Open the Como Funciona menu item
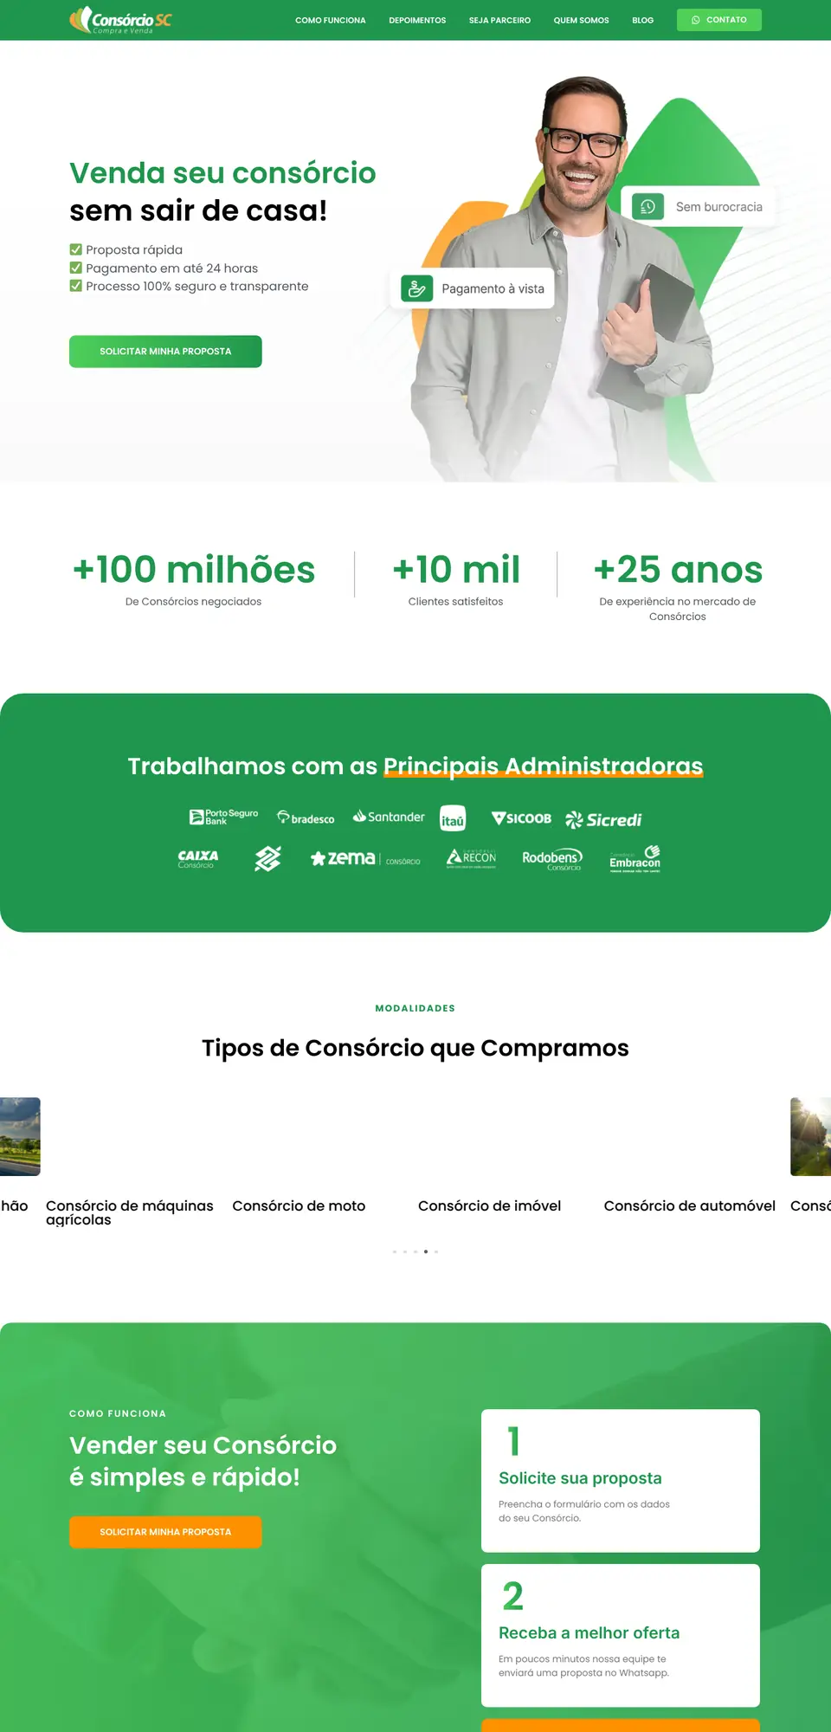Screen dimensions: 831x1732 [x=331, y=20]
